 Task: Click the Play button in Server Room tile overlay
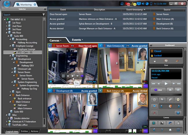[73, 76]
